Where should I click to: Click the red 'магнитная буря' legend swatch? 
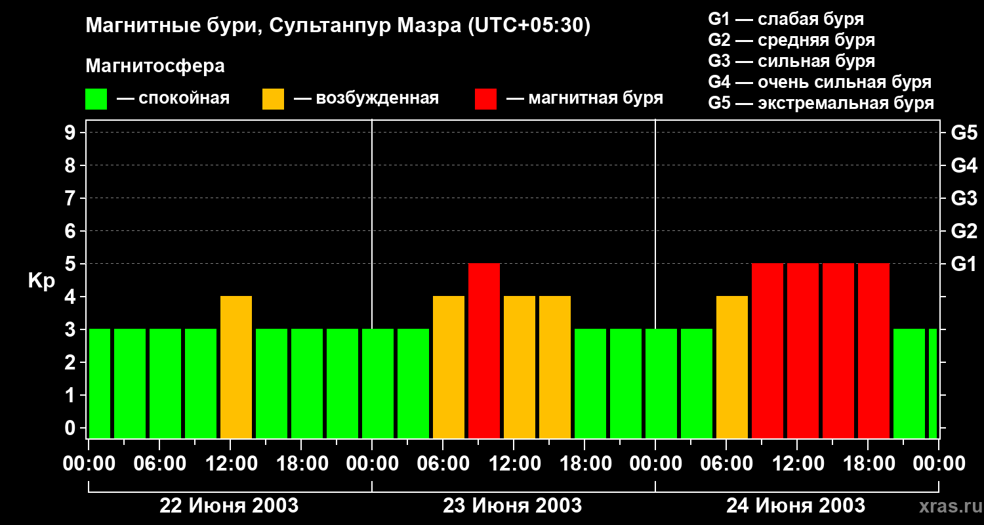(x=486, y=99)
